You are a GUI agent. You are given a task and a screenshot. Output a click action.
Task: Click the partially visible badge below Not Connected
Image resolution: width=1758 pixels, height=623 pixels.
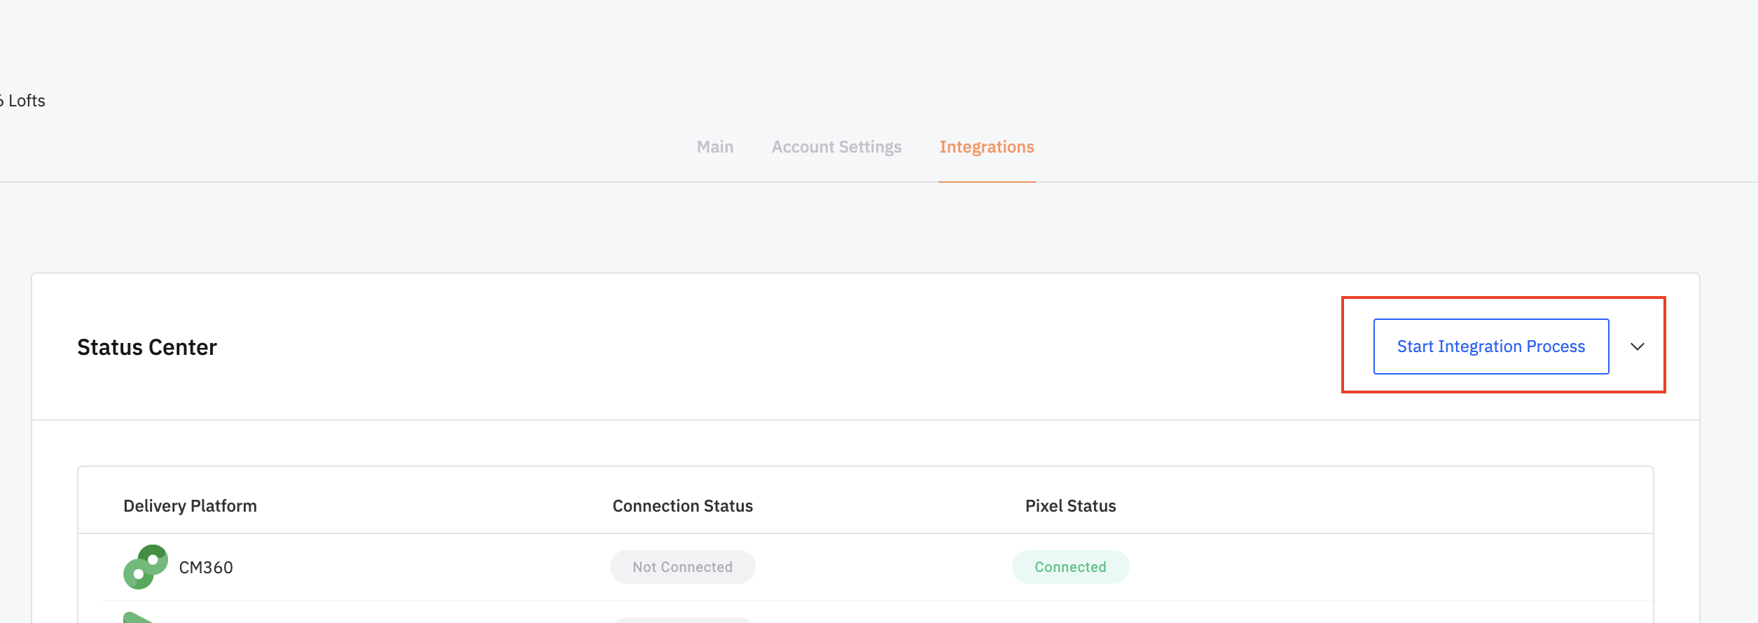click(682, 619)
